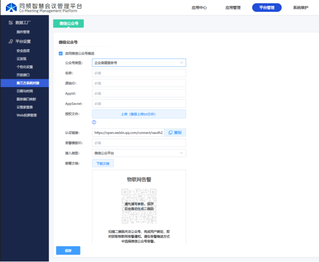Select the 平台管理 top navigation tab
The height and width of the screenshot is (262, 319).
pos(267,8)
